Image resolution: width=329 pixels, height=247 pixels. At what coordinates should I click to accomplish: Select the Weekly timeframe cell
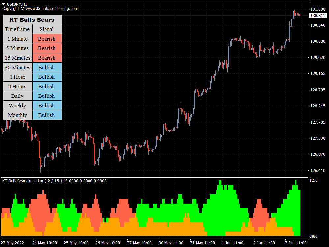tap(18, 105)
